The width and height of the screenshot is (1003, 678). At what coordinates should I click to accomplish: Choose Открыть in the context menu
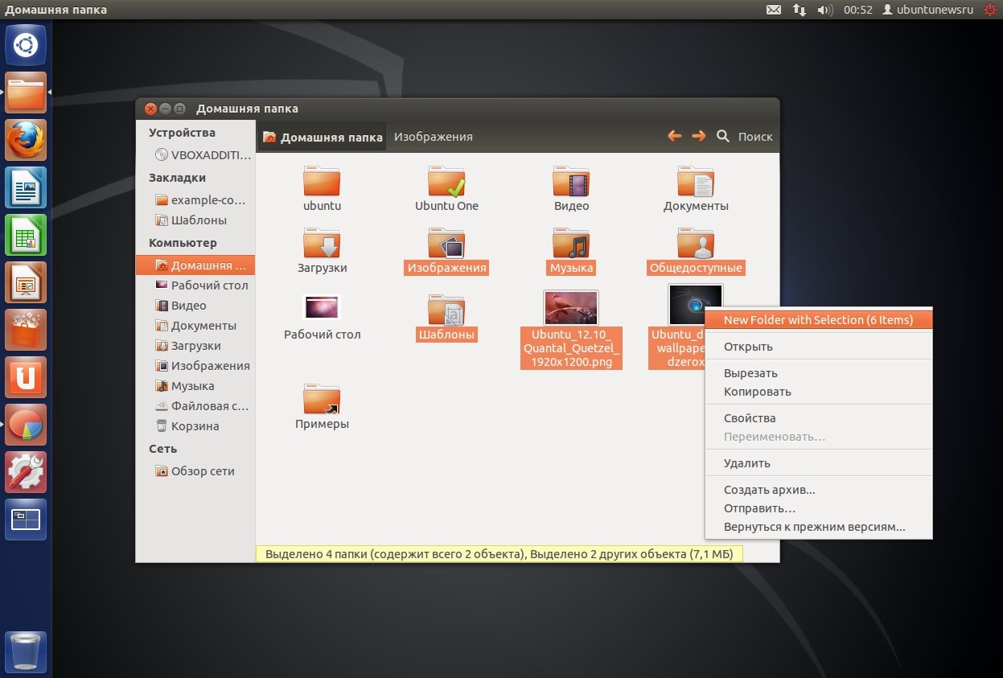(818, 347)
